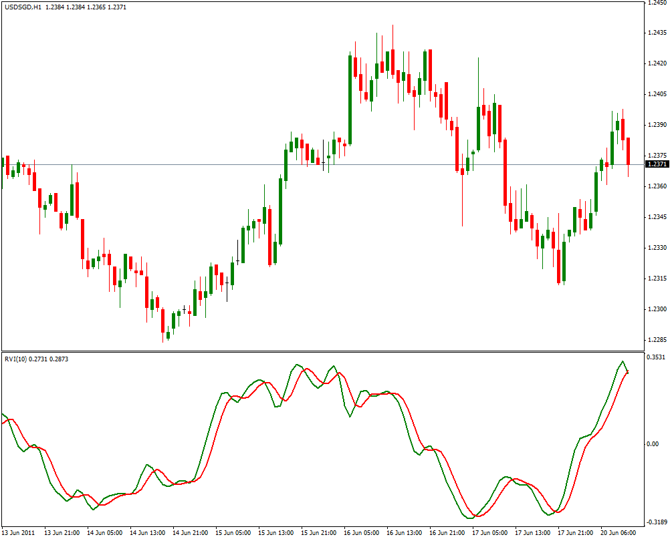Click the 15 Jun 05:00 time label
670x537 pixels.
(x=233, y=532)
